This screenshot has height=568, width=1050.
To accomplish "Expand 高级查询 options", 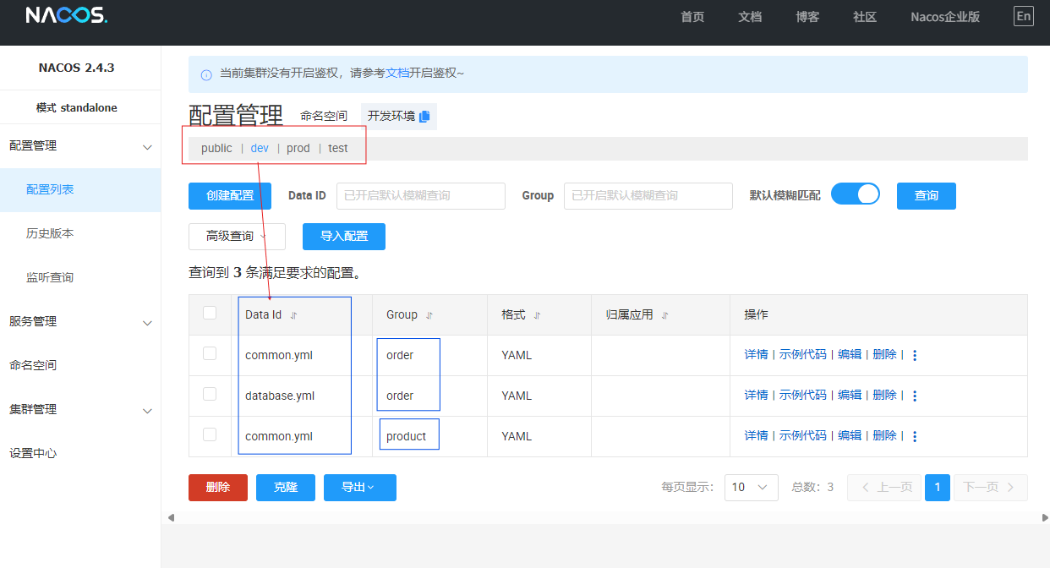I will [237, 237].
